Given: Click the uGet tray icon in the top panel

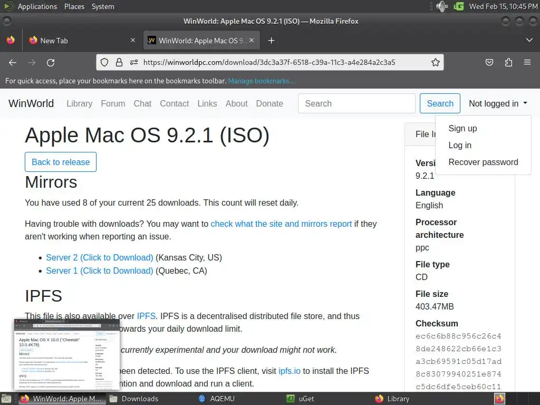Looking at the screenshot, I should [x=459, y=6].
